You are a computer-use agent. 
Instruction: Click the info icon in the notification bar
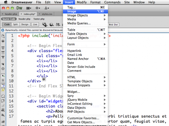coord(3,30)
